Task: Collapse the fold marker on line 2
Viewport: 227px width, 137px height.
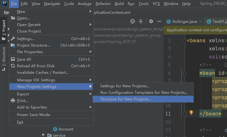Action: 185,41
